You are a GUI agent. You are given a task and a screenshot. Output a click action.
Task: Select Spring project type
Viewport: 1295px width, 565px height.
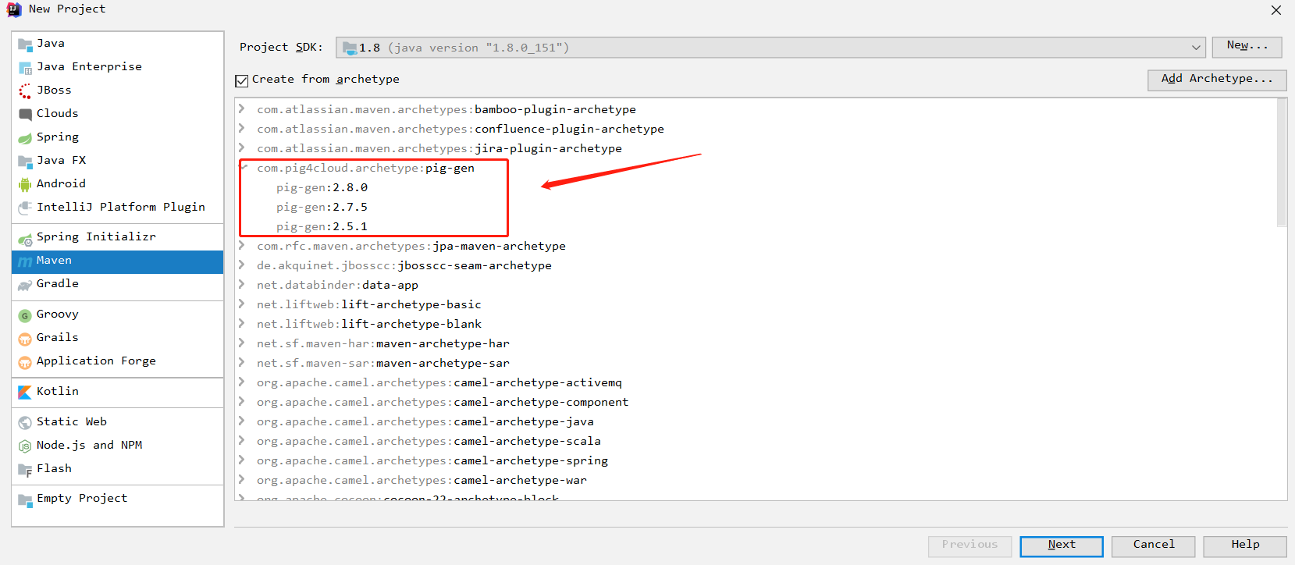[118, 137]
